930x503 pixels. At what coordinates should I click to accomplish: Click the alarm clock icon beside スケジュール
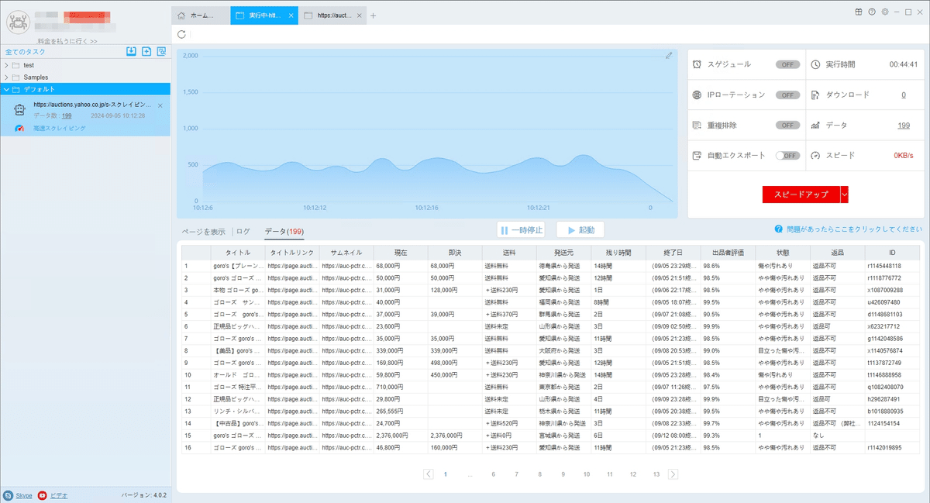697,64
